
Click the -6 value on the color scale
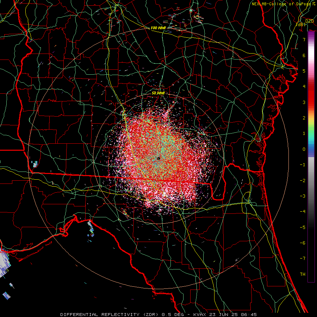pos(303,243)
